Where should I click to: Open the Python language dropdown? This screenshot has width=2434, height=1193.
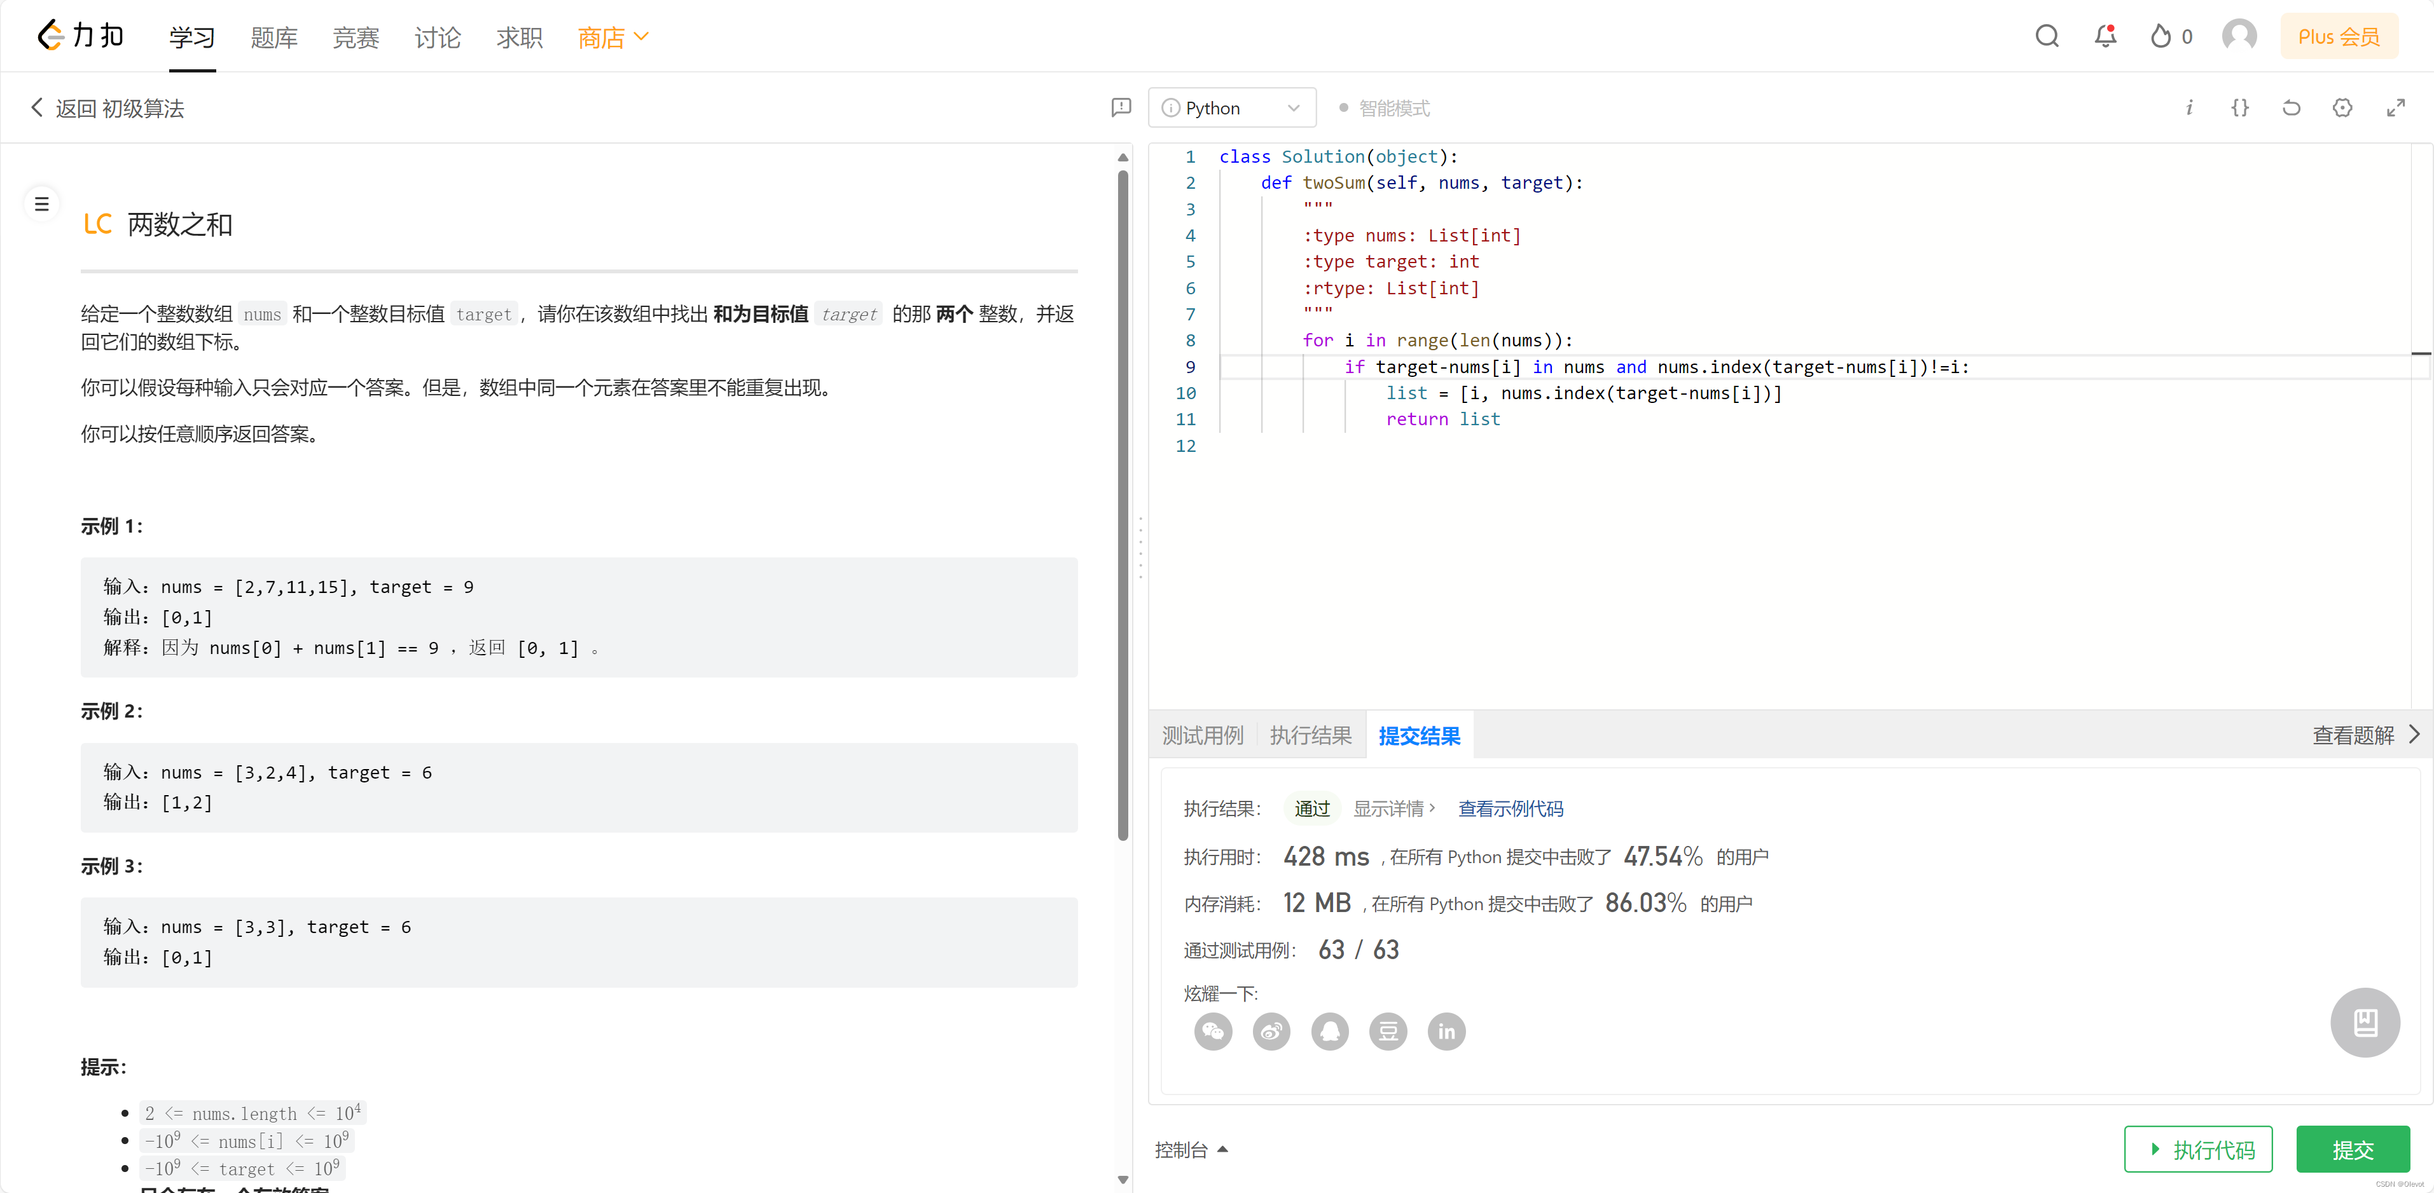(1232, 107)
